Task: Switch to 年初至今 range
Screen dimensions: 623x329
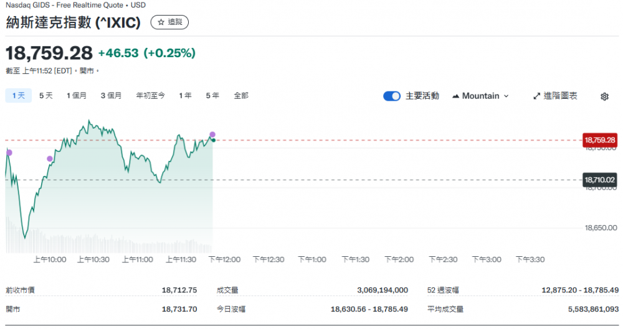Action: 151,96
